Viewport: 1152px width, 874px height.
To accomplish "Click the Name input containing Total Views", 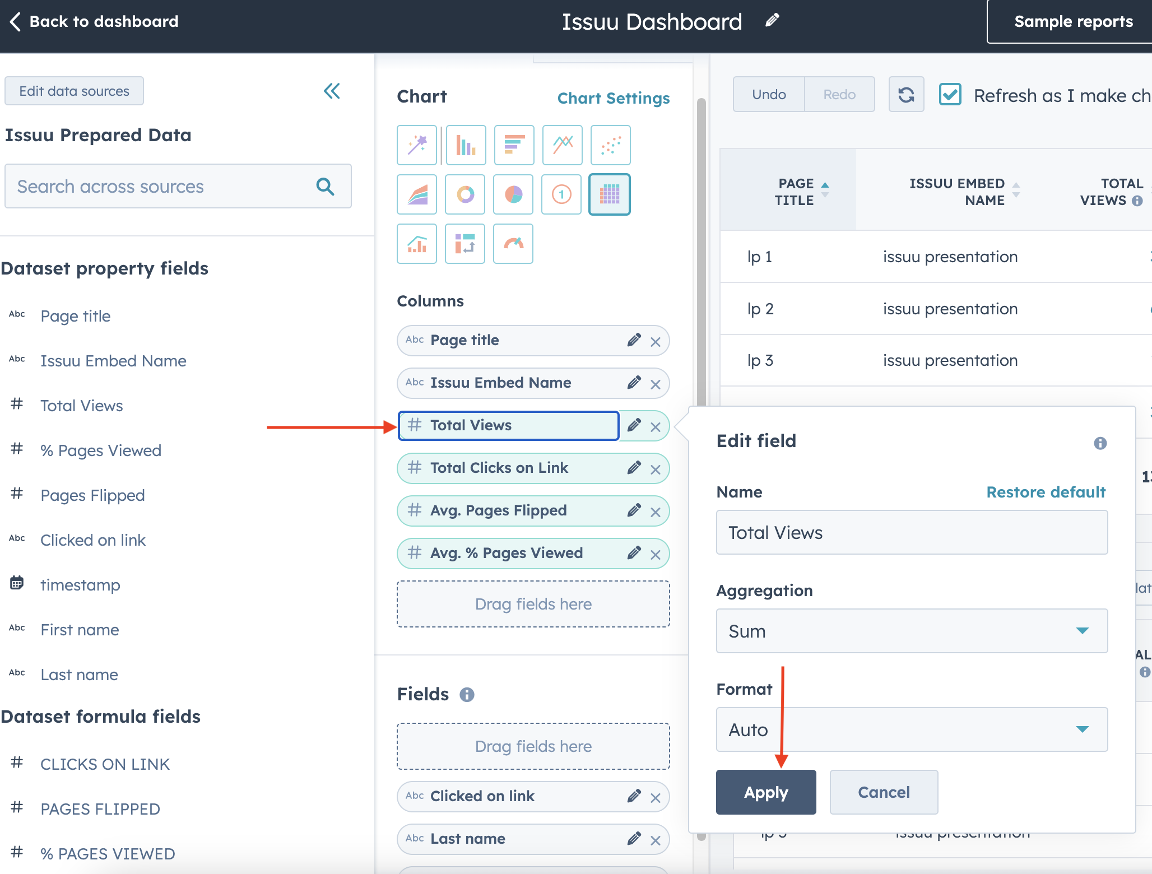I will click(x=912, y=532).
